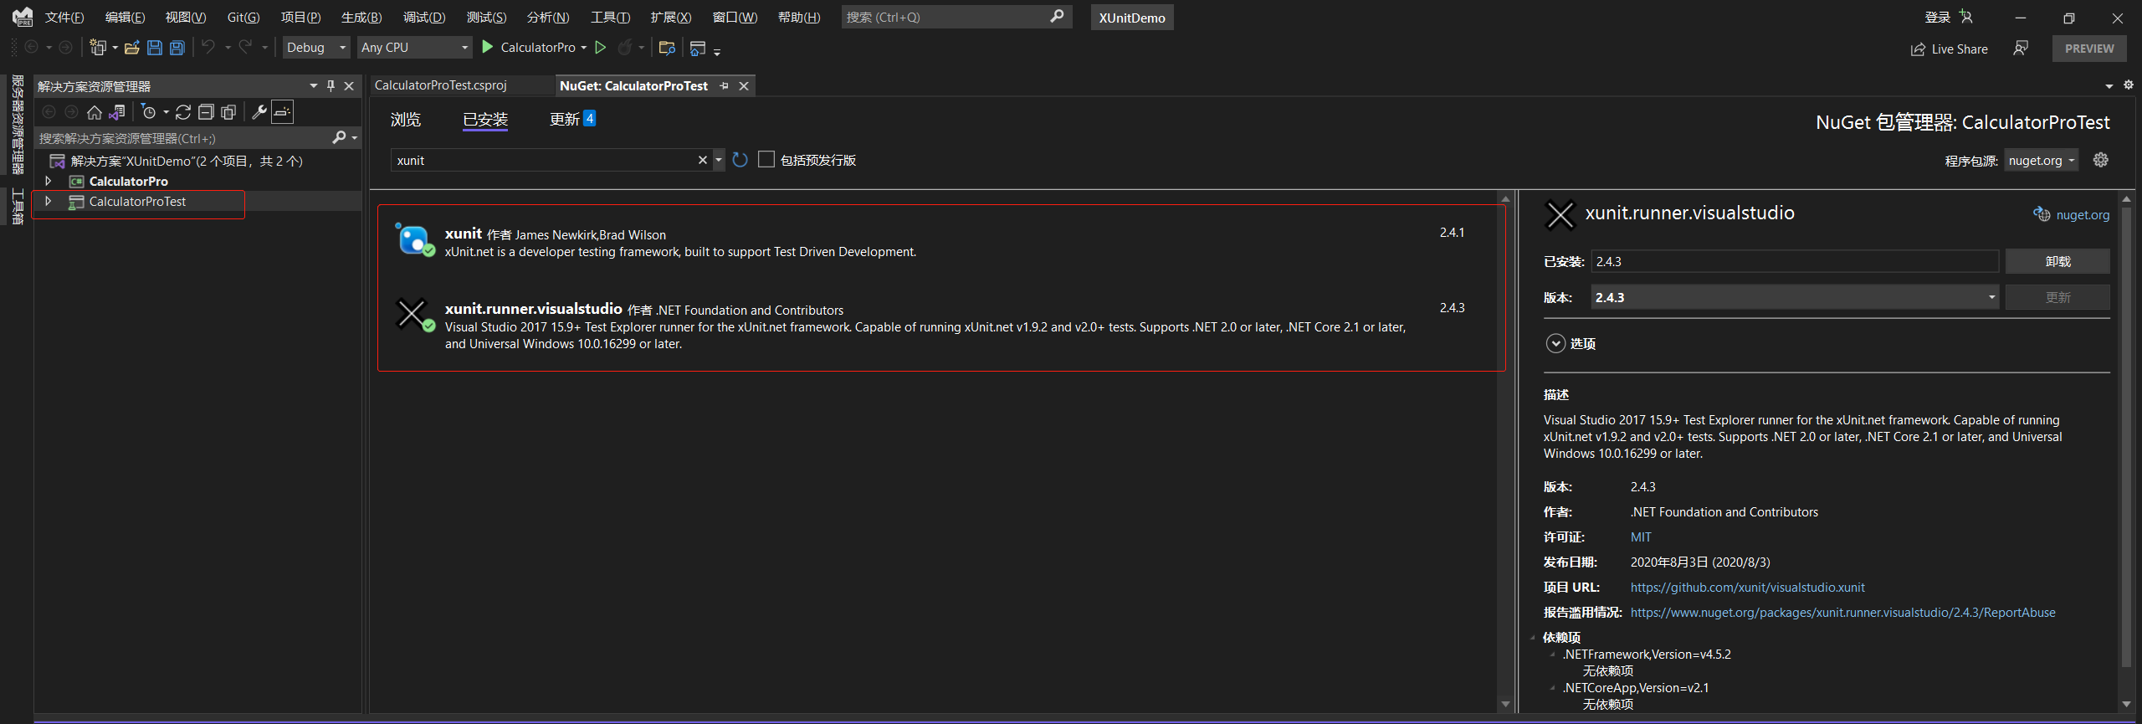Expand the CalculatorProTest project node
This screenshot has width=2142, height=724.
point(48,201)
